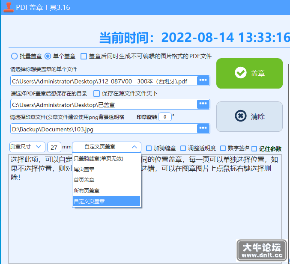Collapse the 自定义页盖章 combo box
The image size is (290, 264).
tap(107, 147)
